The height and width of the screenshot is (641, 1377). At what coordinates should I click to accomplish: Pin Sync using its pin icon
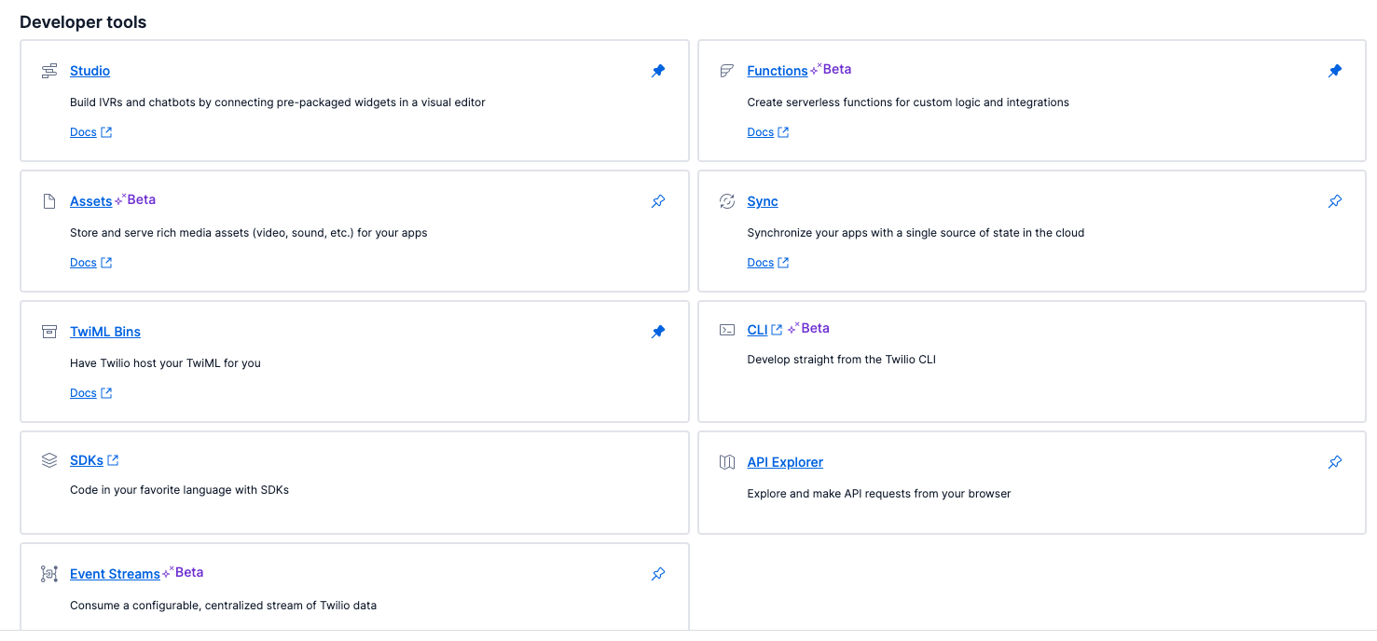pos(1335,201)
